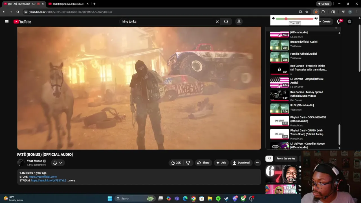This screenshot has width=361, height=203.
Task: Click the extension's loud speaker icon
Action: (316, 18)
